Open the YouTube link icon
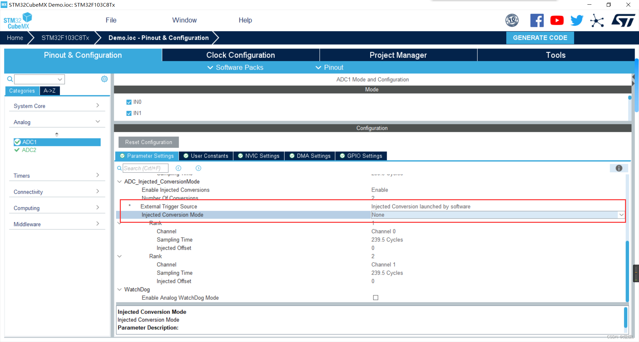The height and width of the screenshot is (342, 639). [x=557, y=21]
